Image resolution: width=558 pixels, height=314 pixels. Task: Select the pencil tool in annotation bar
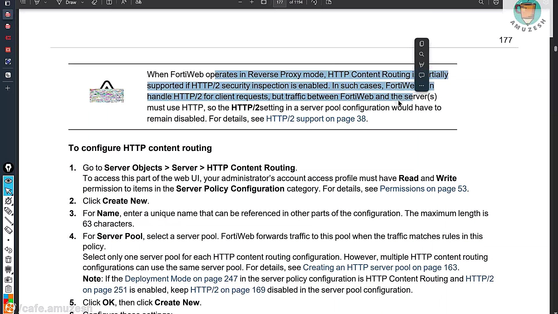(x=8, y=211)
